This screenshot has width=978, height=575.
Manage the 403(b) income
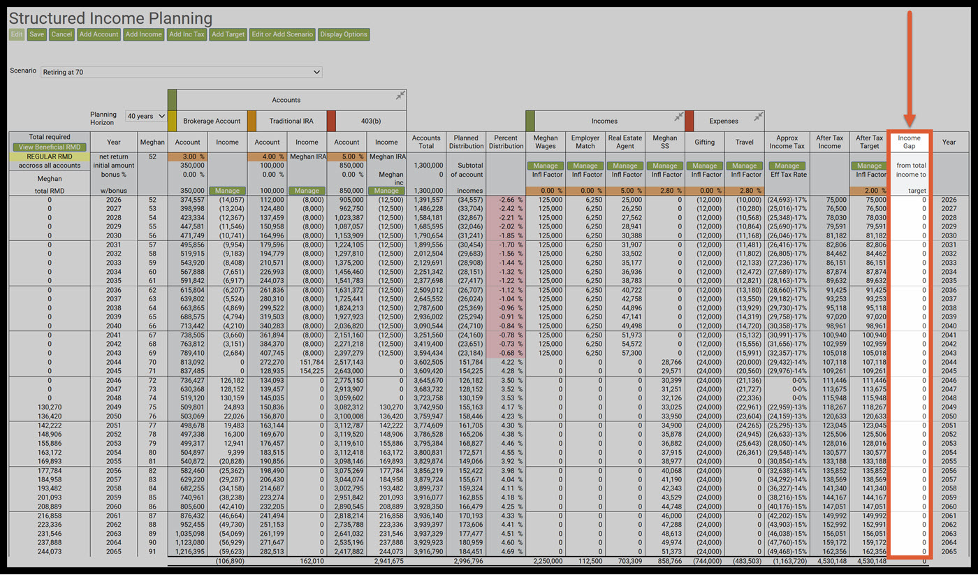coord(386,190)
